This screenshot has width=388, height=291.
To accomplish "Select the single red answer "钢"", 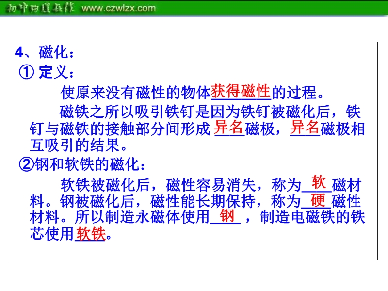I will pos(226,216).
